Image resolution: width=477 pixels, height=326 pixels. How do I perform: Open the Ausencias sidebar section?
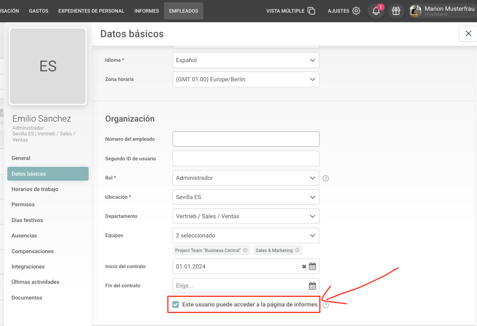point(24,235)
